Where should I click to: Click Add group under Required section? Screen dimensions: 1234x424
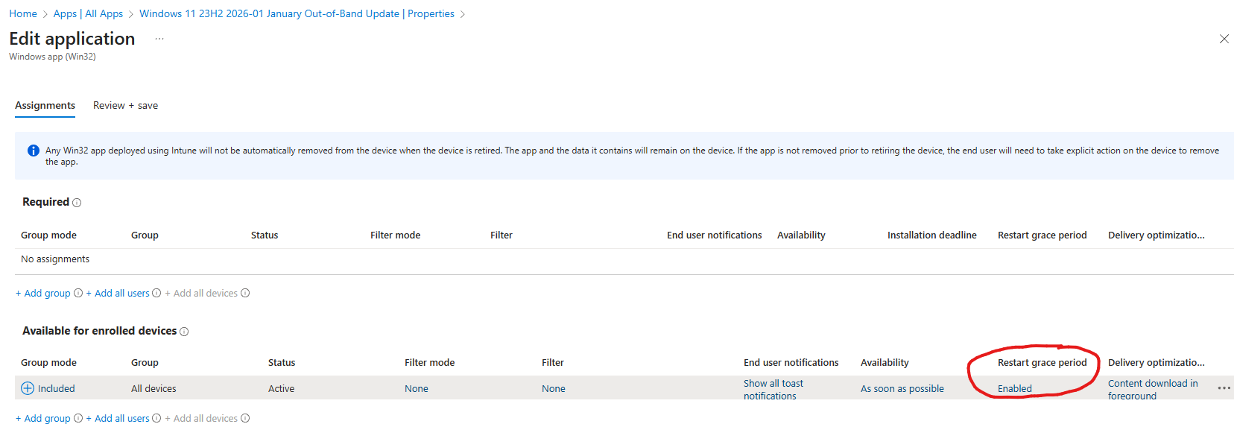(43, 294)
